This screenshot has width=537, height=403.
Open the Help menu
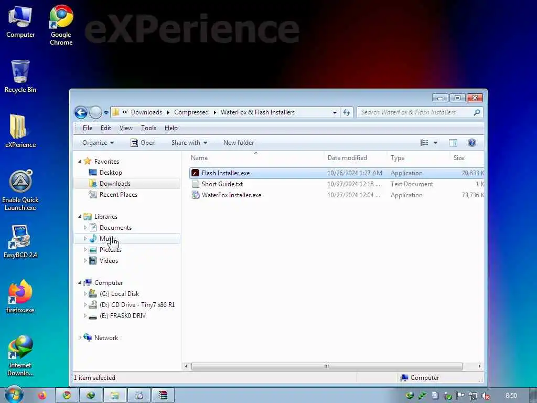pos(171,128)
